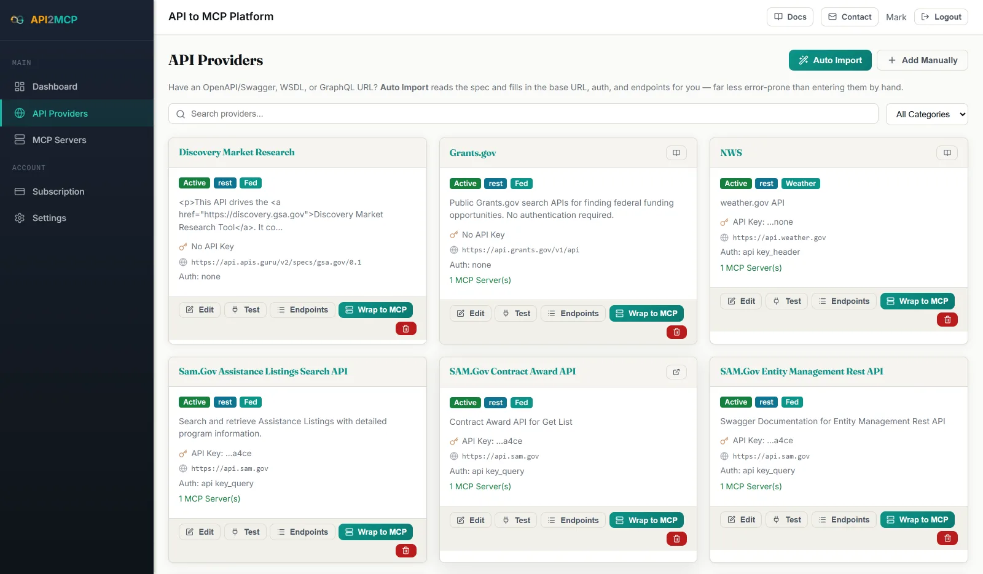
Task: Click https://api.grants.gov/v1/api URL text
Action: click(x=520, y=250)
